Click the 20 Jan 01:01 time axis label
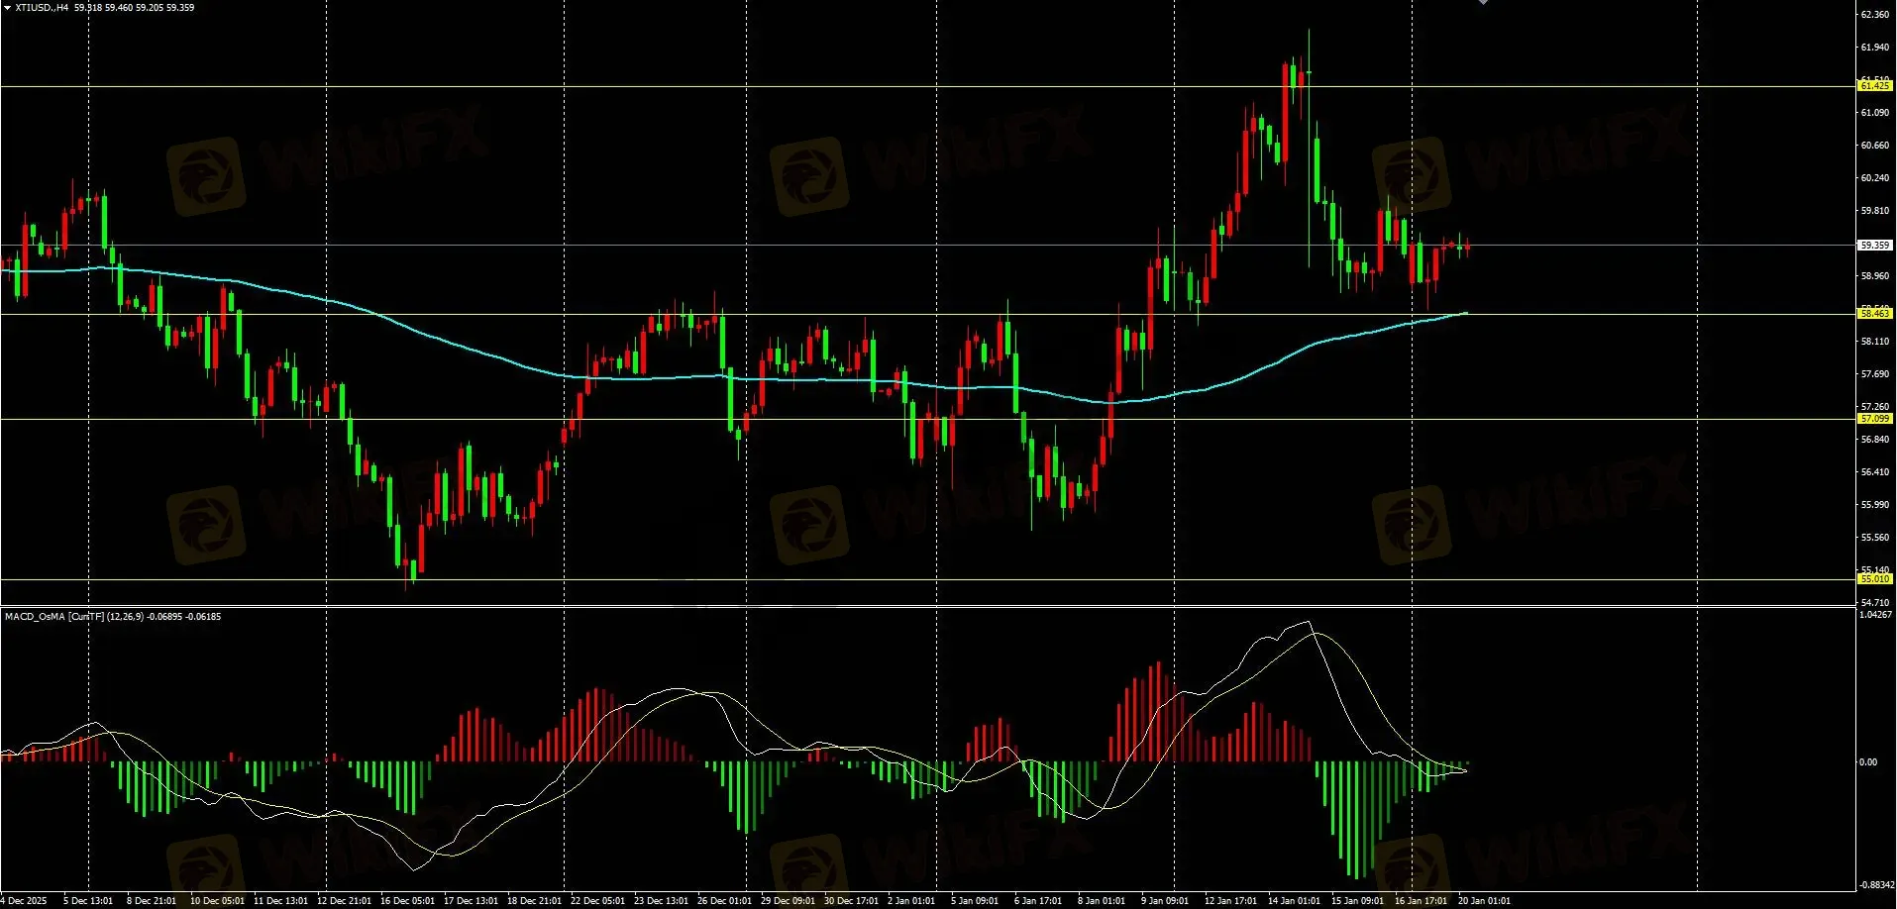Viewport: 1897px width, 909px height. pos(1484,901)
